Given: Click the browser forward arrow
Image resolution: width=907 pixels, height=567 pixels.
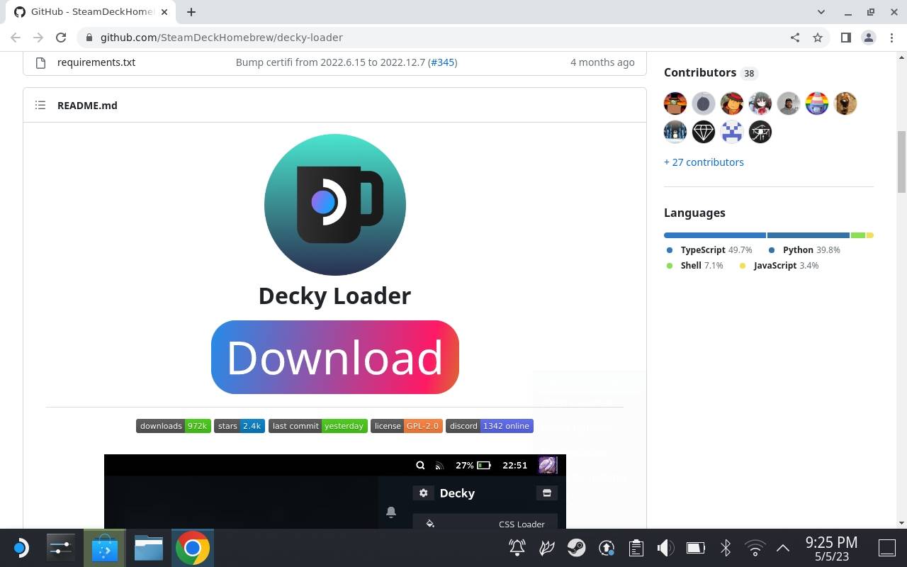Looking at the screenshot, I should click(38, 38).
